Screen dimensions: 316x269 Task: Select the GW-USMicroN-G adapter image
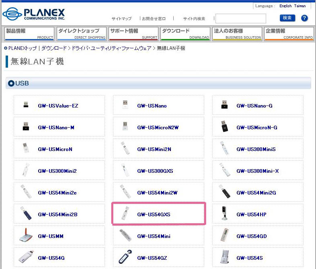coord(224,126)
